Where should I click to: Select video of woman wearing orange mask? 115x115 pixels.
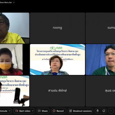(15, 59)
